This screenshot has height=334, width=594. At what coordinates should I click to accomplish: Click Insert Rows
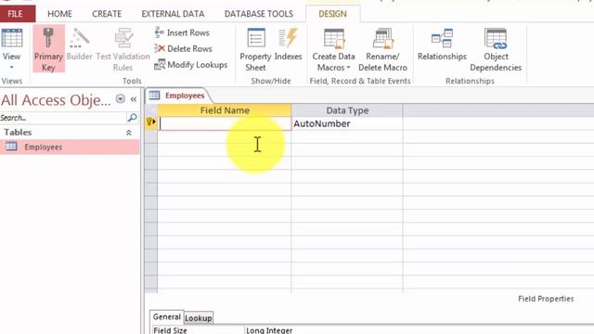click(182, 33)
